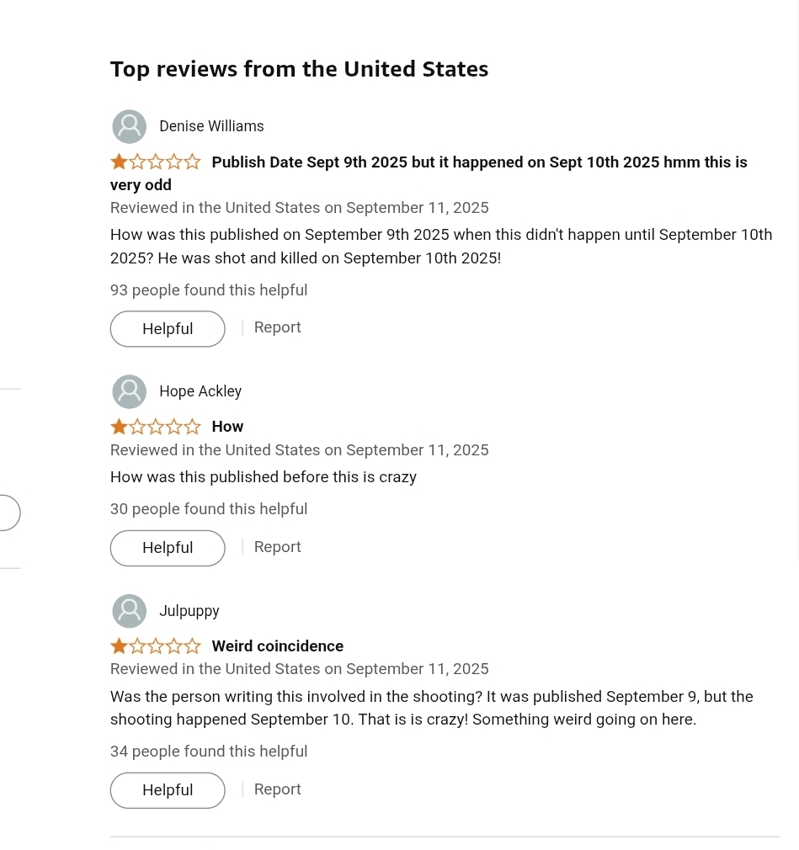This screenshot has height=850, width=799.
Task: Open review titled 'Publish Date Sept 9th 2025'
Action: 429,173
